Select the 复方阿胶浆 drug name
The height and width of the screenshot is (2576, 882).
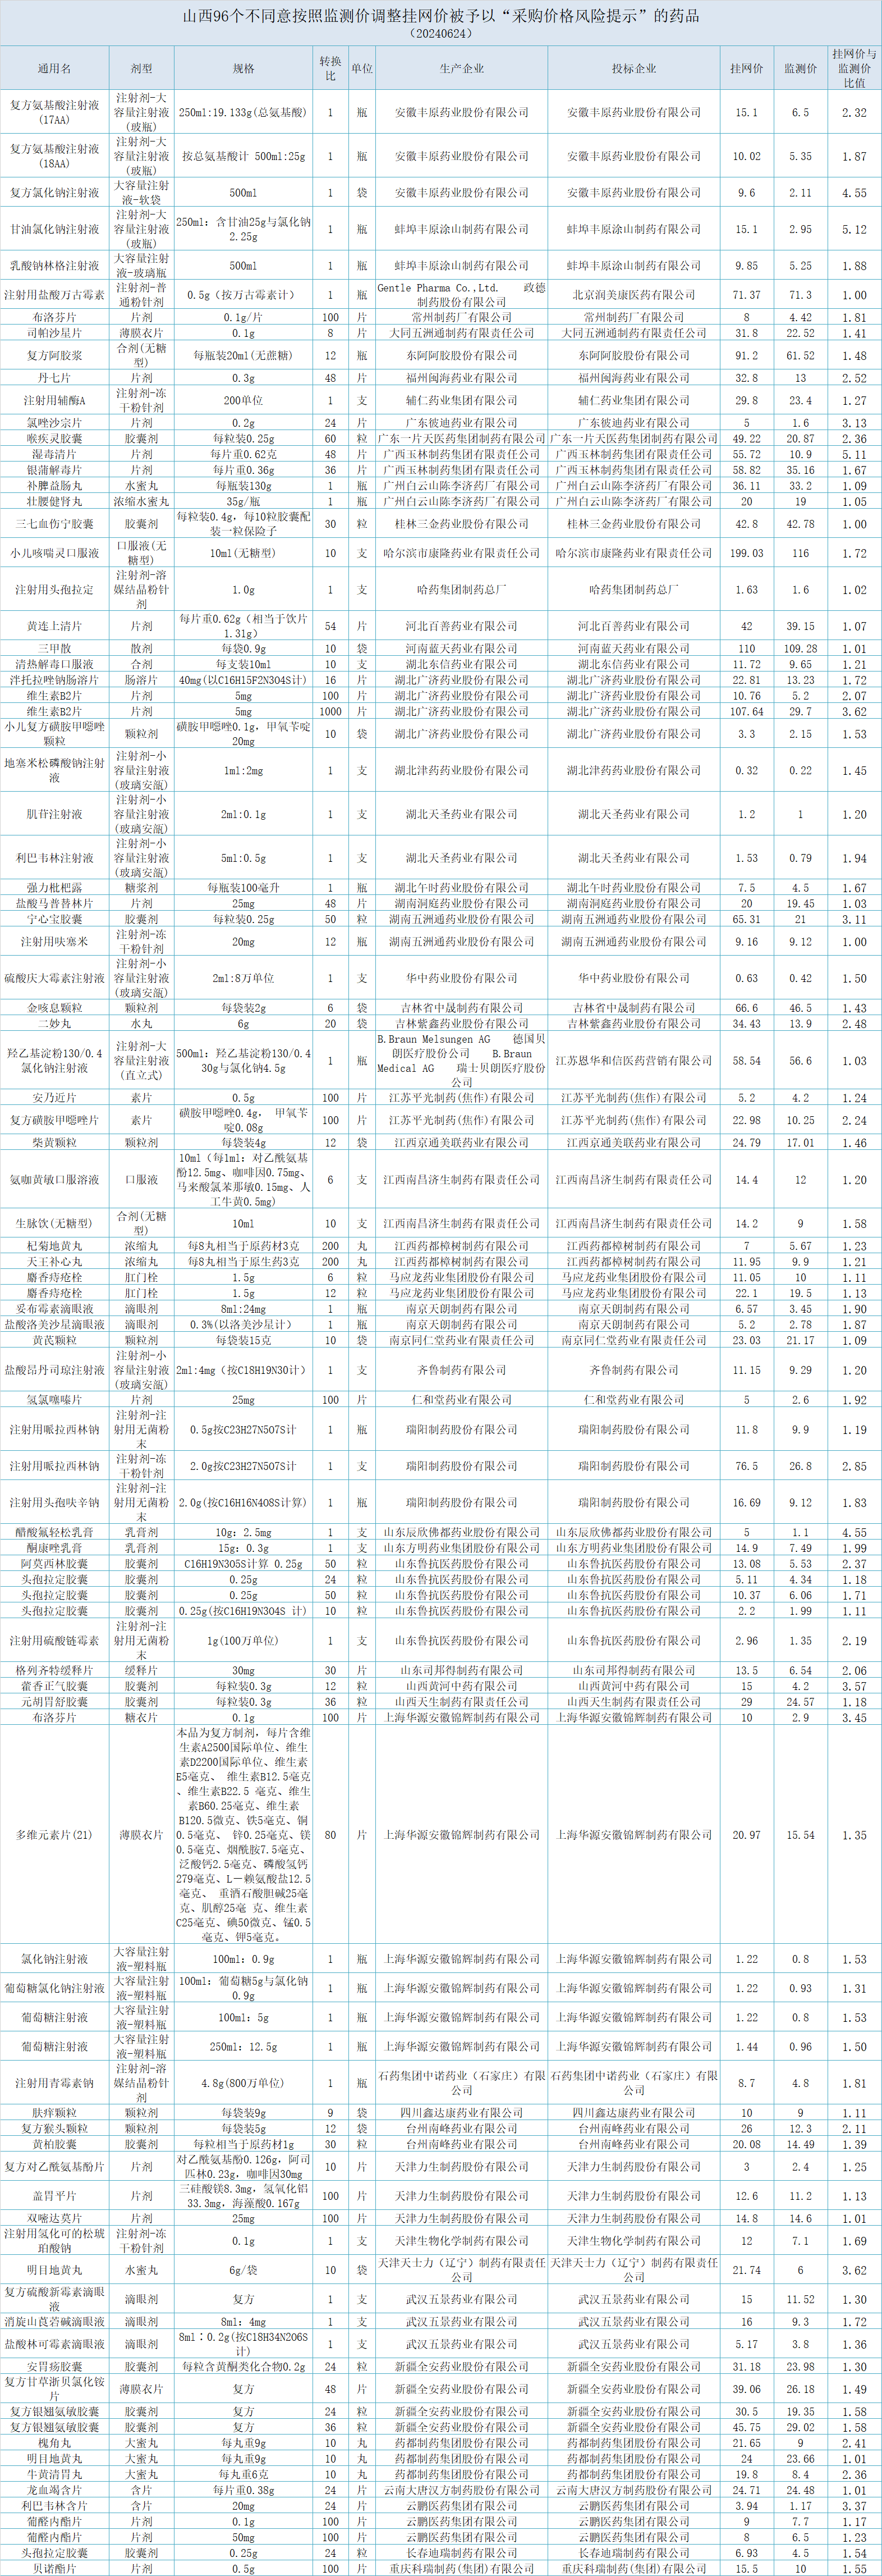tap(55, 355)
